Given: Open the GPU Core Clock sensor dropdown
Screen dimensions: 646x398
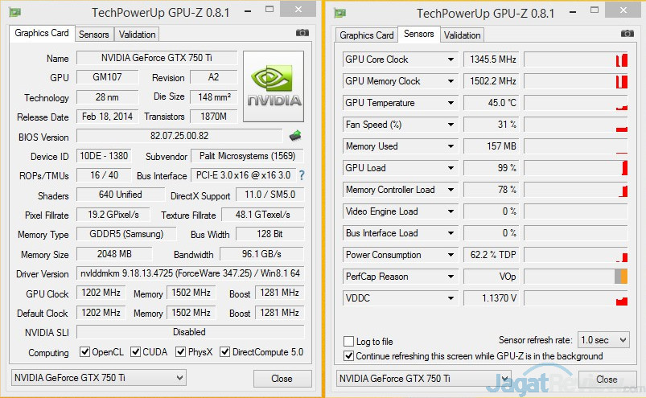Looking at the screenshot, I should [x=451, y=59].
